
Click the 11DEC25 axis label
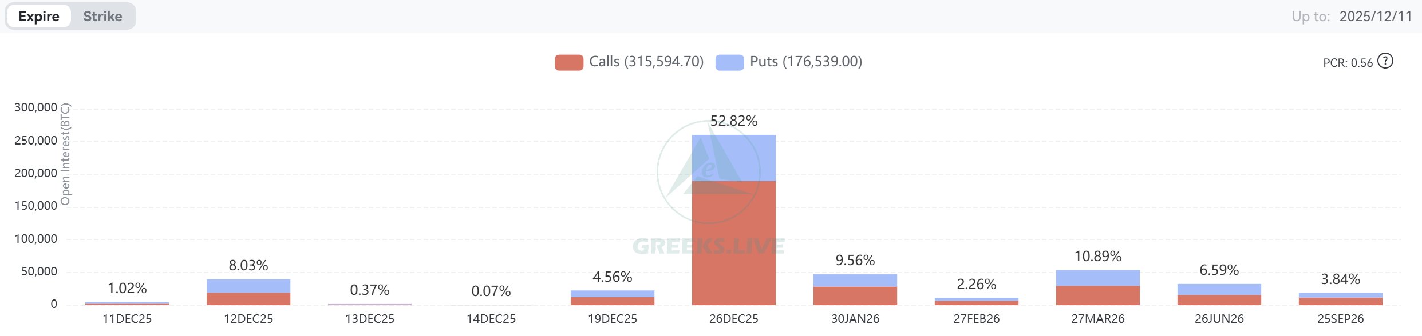pyautogui.click(x=127, y=319)
